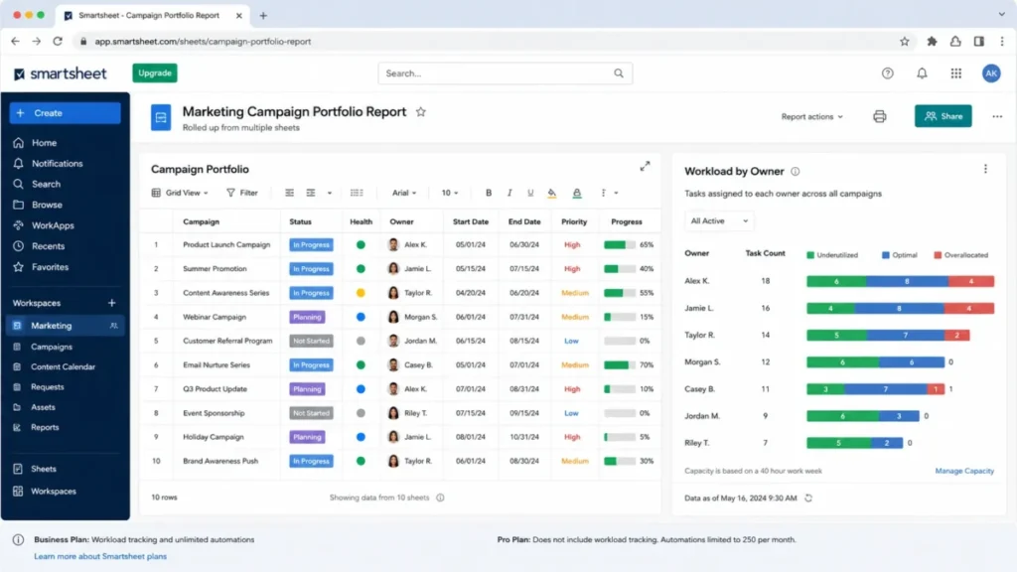The height and width of the screenshot is (572, 1017).
Task: Click the green Upgrade button
Action: [155, 73]
